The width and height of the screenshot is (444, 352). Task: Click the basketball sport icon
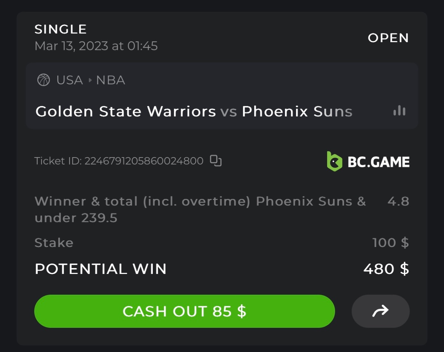[44, 80]
